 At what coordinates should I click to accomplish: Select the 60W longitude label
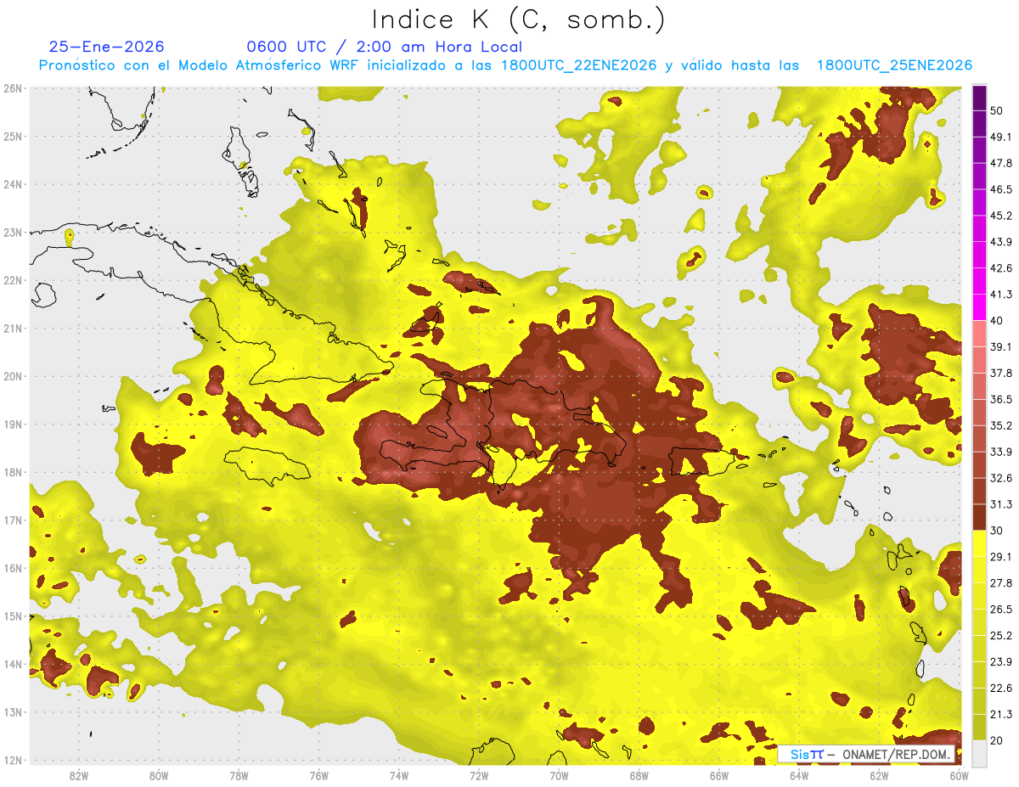tap(959, 776)
